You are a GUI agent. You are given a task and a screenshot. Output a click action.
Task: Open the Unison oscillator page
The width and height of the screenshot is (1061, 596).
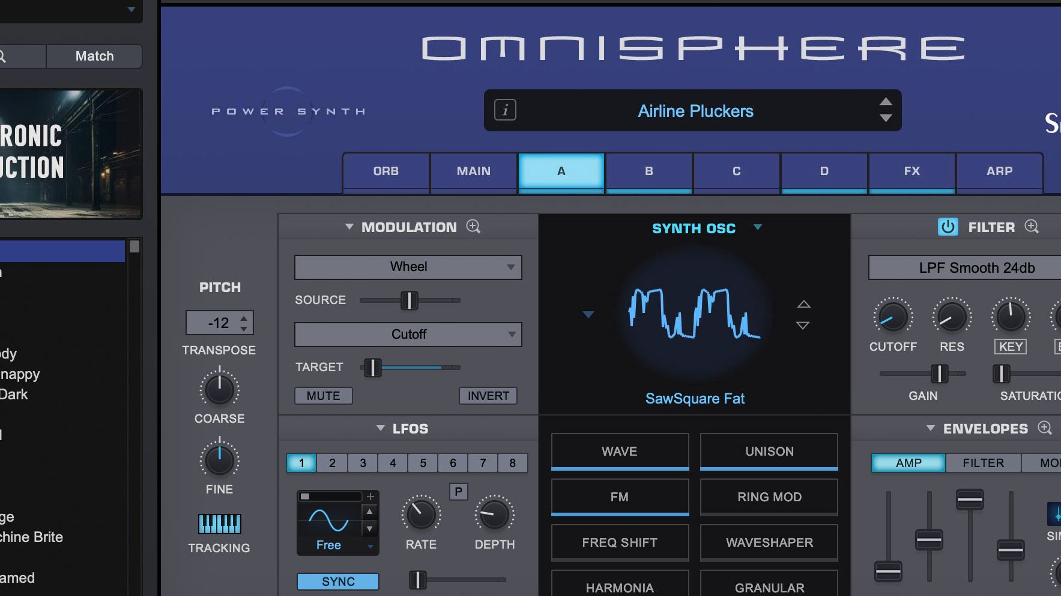pyautogui.click(x=769, y=451)
